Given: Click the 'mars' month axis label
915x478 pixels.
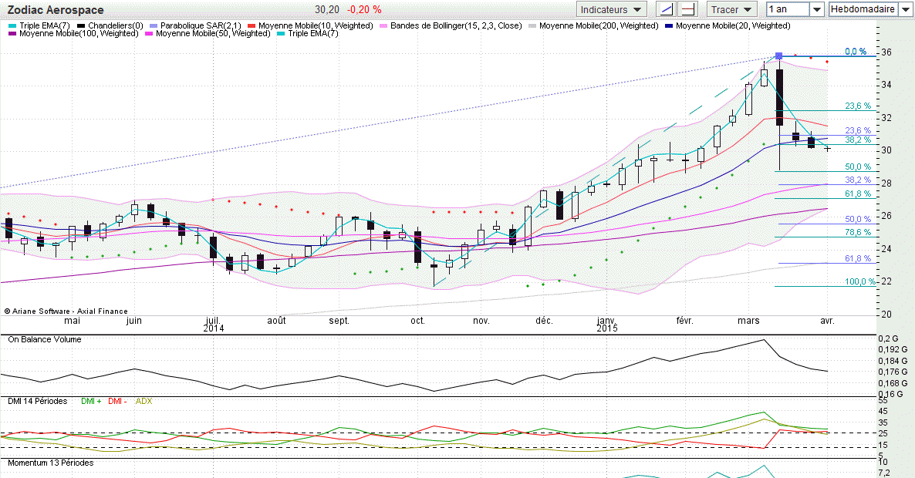Looking at the screenshot, I should click(x=748, y=321).
